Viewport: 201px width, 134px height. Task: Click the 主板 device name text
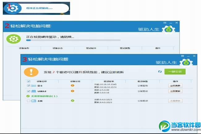(x=40, y=101)
